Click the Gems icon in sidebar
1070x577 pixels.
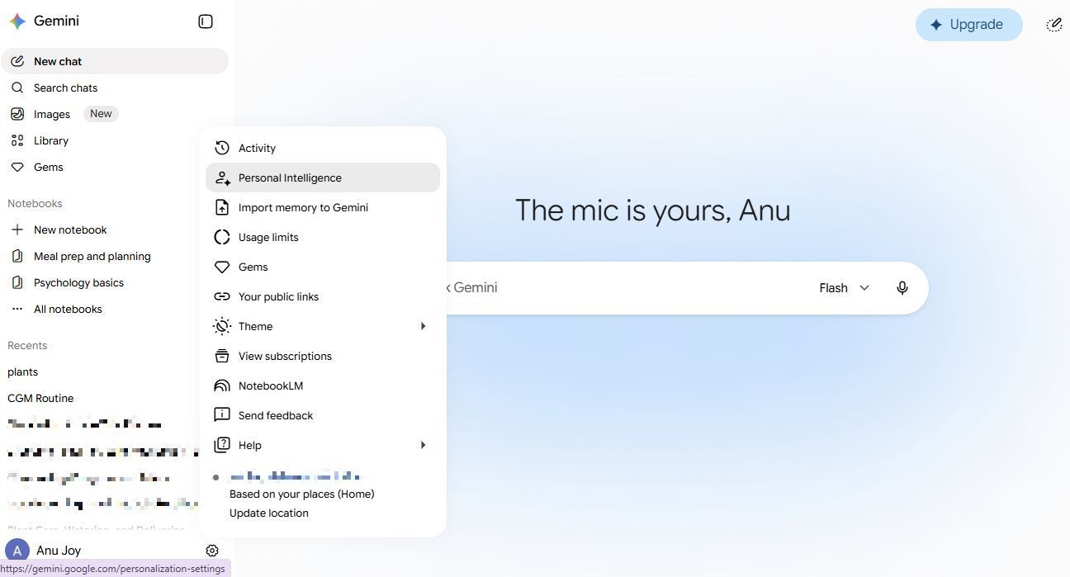pos(17,167)
